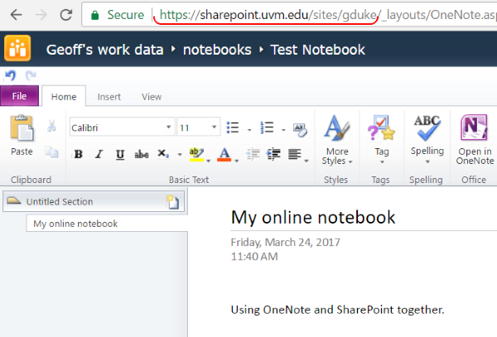This screenshot has height=337, width=497.
Task: Click the date Friday, March 24, 2017
Action: [285, 243]
